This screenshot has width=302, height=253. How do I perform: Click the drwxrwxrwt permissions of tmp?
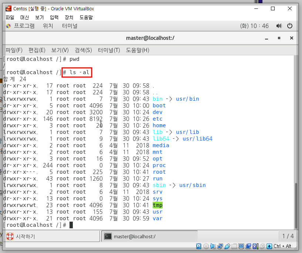click(20, 205)
